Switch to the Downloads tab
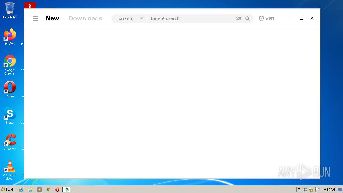This screenshot has width=343, height=193. coord(85,18)
